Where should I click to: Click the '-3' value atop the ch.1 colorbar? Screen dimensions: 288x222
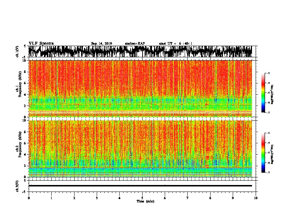click(268, 73)
